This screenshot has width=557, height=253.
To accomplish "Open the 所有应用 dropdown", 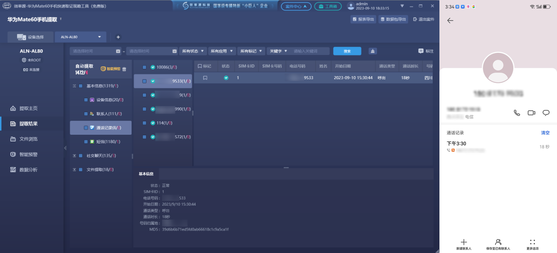I will [x=222, y=51].
